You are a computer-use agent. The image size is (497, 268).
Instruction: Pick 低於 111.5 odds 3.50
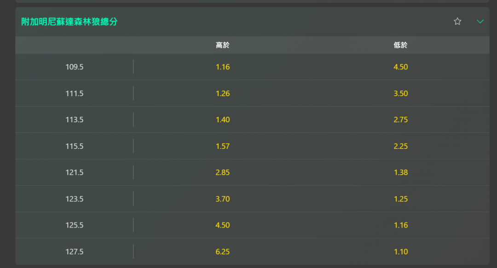[x=400, y=93]
